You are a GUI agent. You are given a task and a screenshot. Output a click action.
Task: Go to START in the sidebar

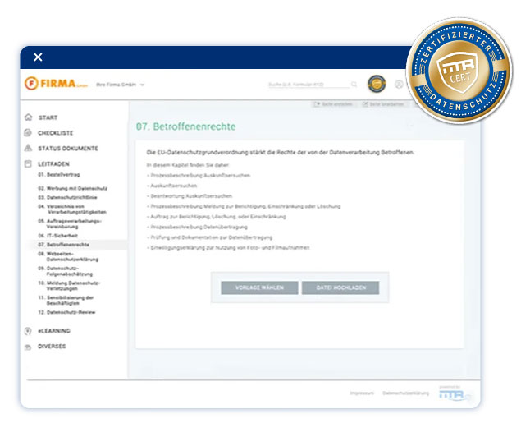pos(48,117)
